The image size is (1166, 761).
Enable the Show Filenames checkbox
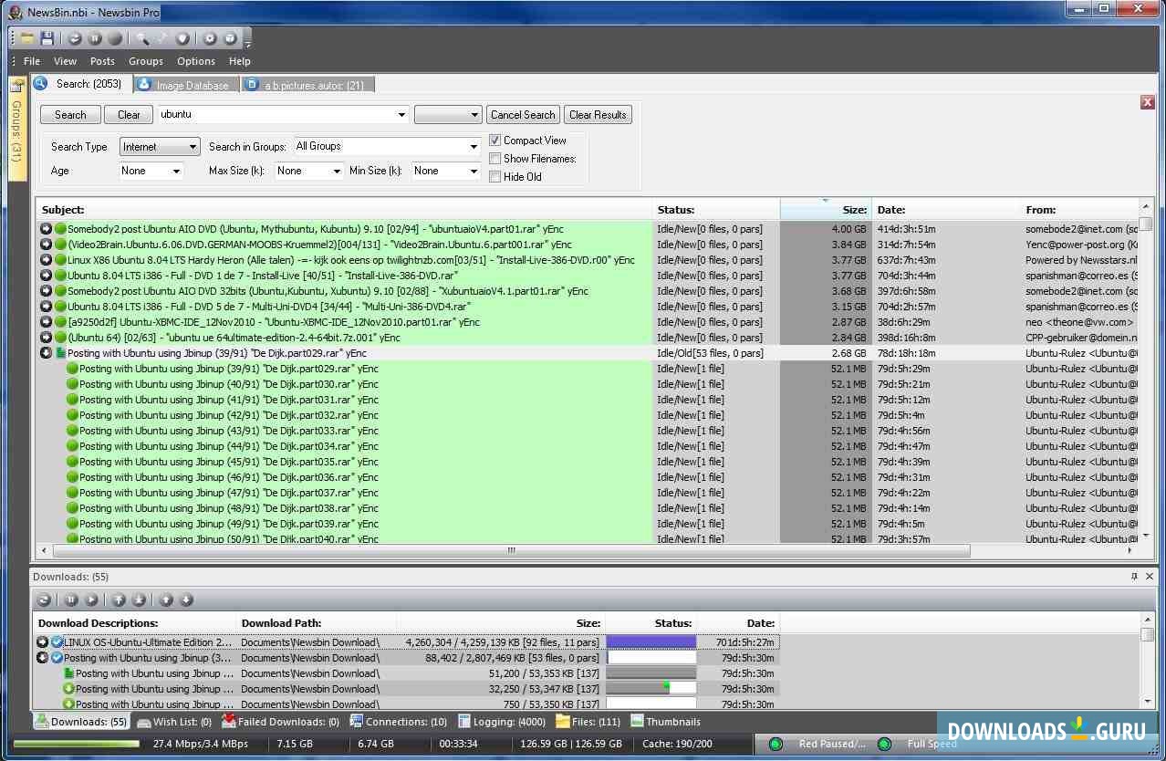point(495,159)
